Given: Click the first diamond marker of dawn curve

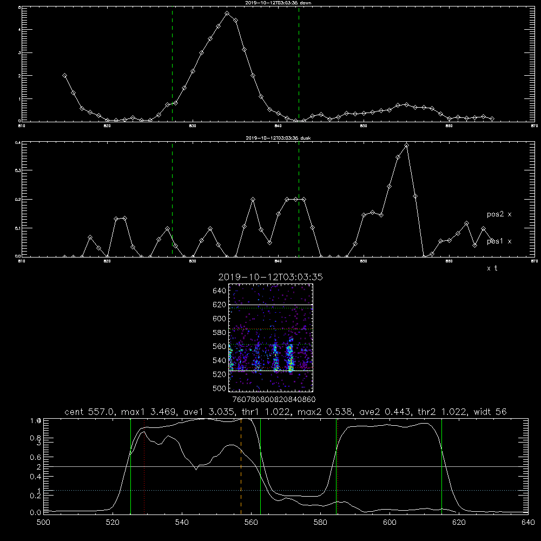Looking at the screenshot, I should (x=64, y=76).
